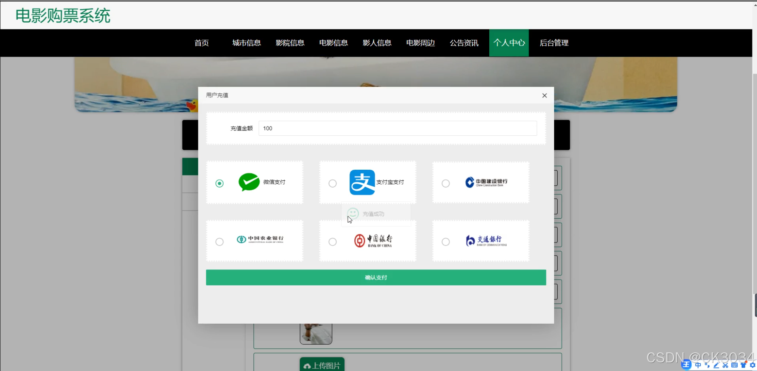
Task: Click the uploaded avatar thumbnail
Action: (316, 334)
